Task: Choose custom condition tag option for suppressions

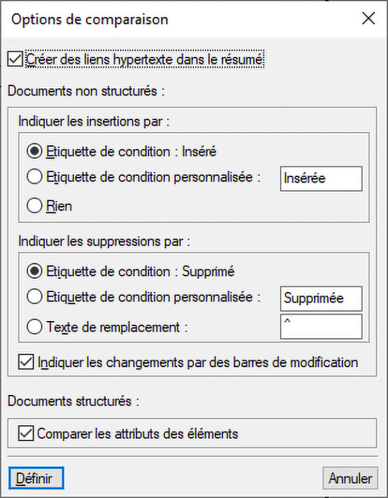Action: pos(35,297)
